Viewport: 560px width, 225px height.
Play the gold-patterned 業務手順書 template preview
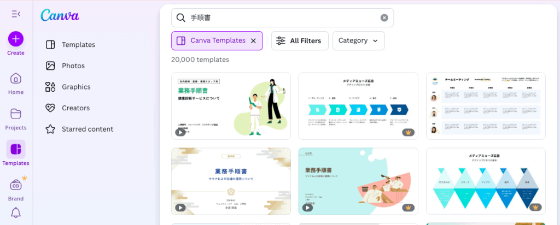coord(180,207)
